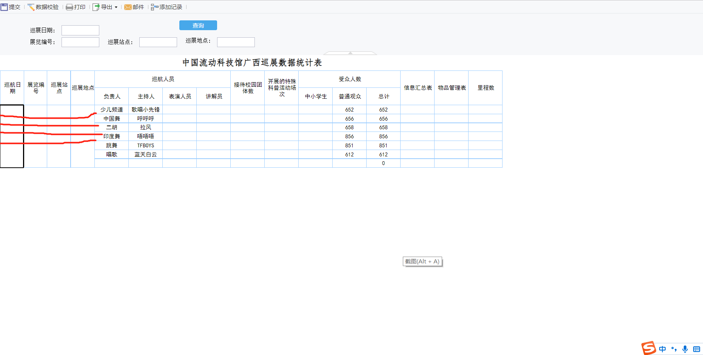The height and width of the screenshot is (355, 703).
Task: Select the 唔唔唔 cell
Action: (x=146, y=136)
